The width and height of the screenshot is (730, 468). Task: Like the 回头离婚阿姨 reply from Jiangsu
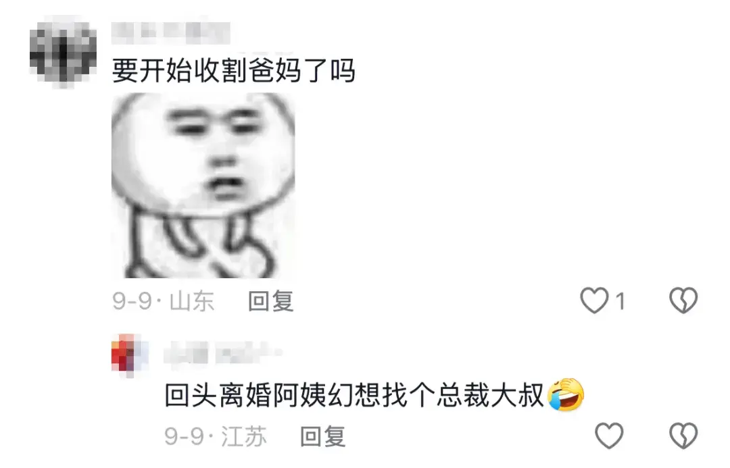(x=609, y=436)
